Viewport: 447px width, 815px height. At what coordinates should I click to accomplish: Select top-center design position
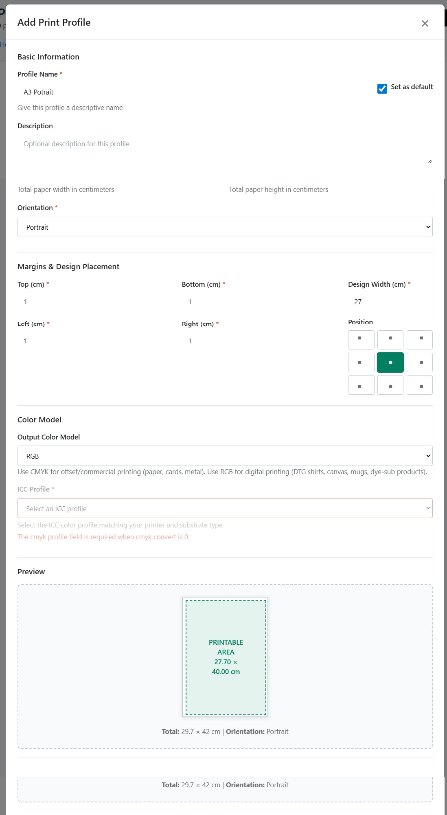click(390, 340)
